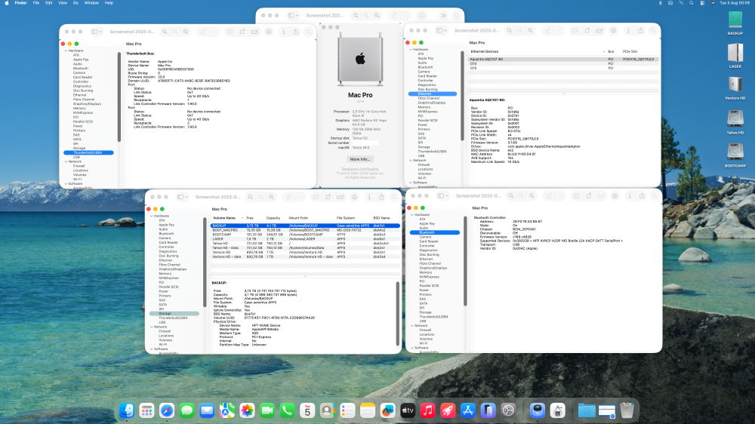The height and width of the screenshot is (424, 755).
Task: Show inspector info in Bluetooth screenshot window
Action: (630, 196)
